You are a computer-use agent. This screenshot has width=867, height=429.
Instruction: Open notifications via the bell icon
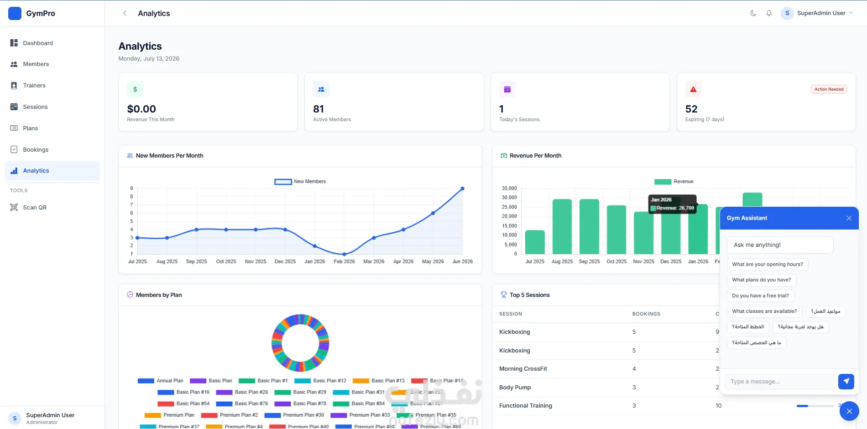tap(769, 13)
